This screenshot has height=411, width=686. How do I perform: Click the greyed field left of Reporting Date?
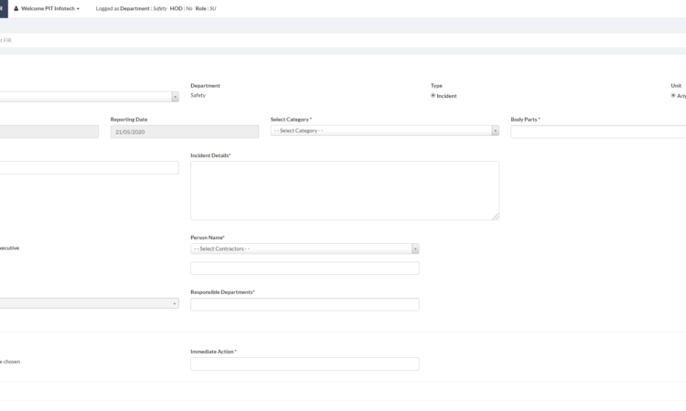click(48, 132)
